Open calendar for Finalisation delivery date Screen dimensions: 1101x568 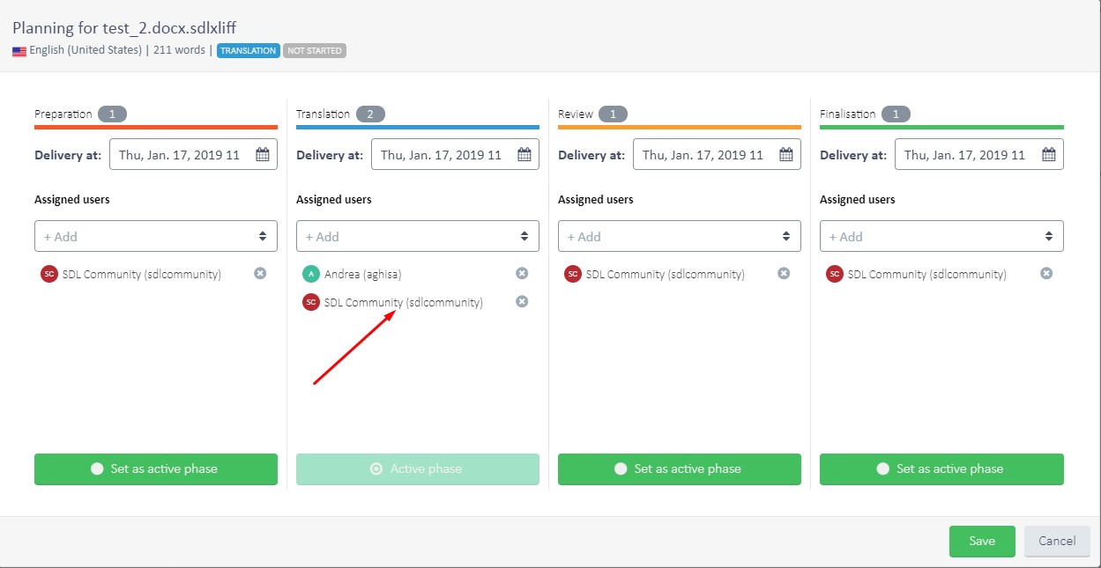(1049, 154)
